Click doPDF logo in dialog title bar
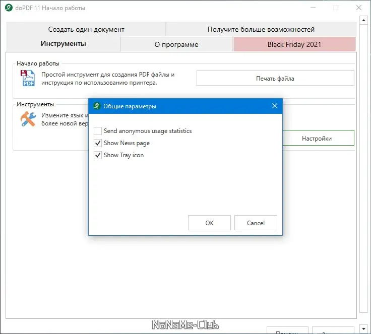This screenshot has width=371, height=334. [x=97, y=106]
